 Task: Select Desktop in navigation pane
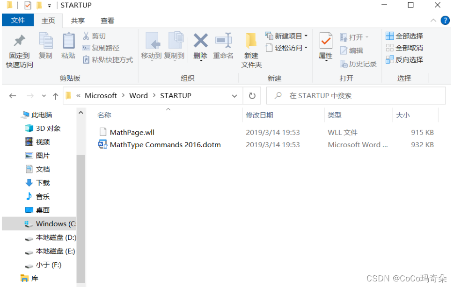click(x=37, y=210)
